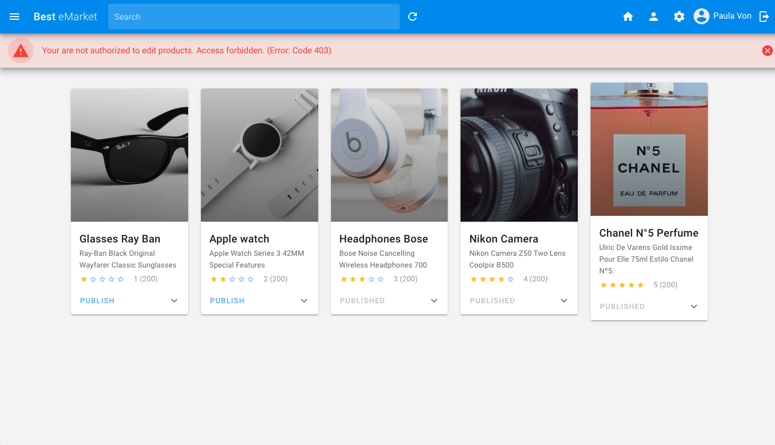775x445 pixels.
Task: Click the 1 (200) rating count
Action: tap(146, 279)
